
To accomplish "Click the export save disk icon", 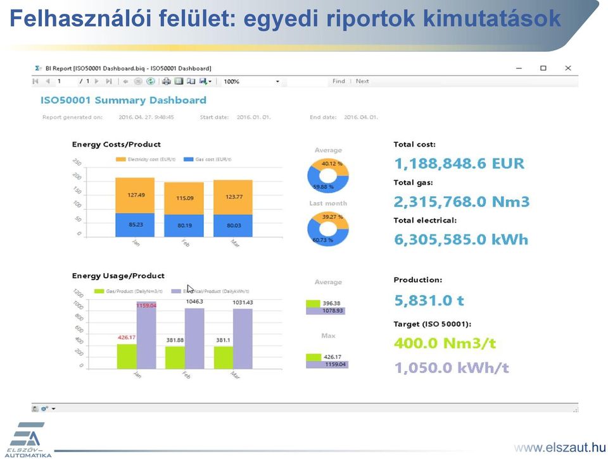I will coord(203,81).
